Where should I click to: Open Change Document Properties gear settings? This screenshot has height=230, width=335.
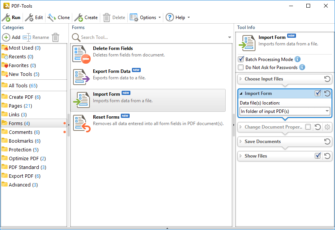pos(327,127)
